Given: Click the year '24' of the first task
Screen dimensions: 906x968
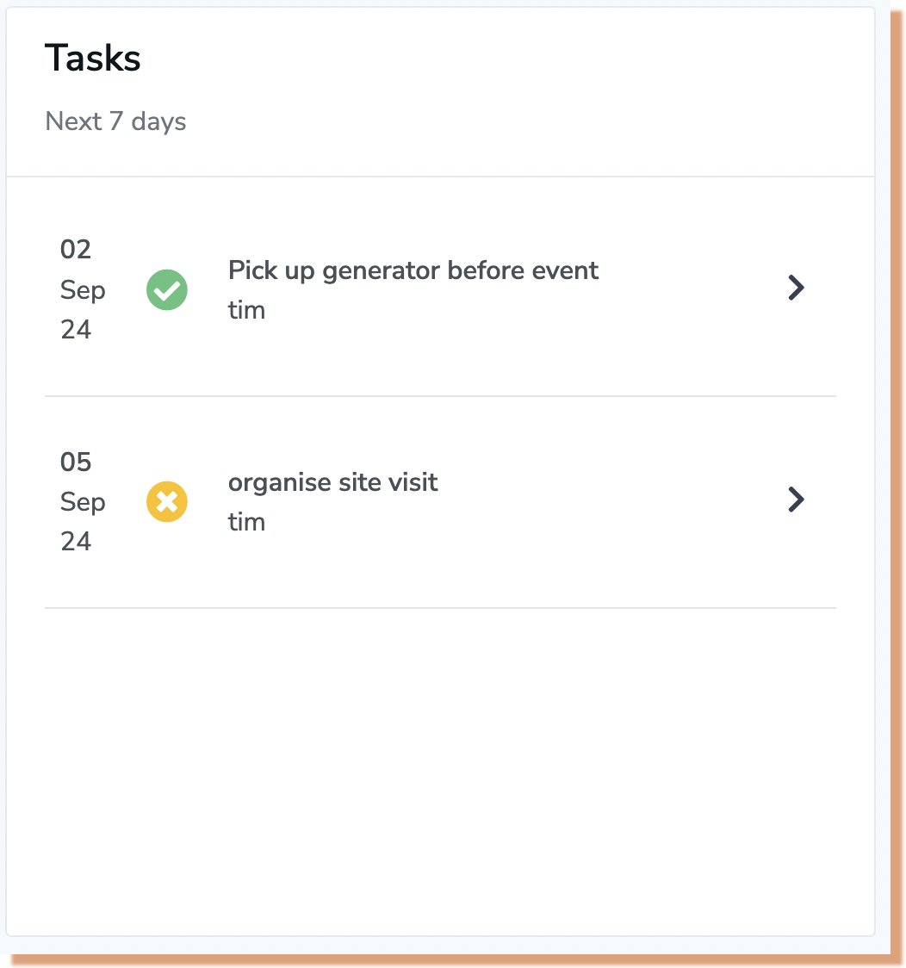Looking at the screenshot, I should (x=75, y=330).
